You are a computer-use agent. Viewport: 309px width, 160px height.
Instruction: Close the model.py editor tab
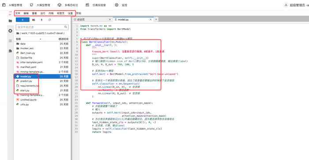(151, 19)
